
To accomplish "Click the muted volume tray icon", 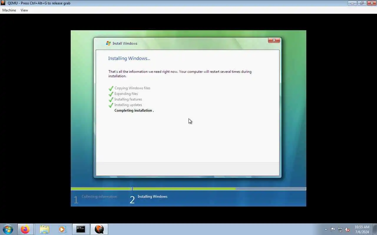I will pyautogui.click(x=347, y=229).
